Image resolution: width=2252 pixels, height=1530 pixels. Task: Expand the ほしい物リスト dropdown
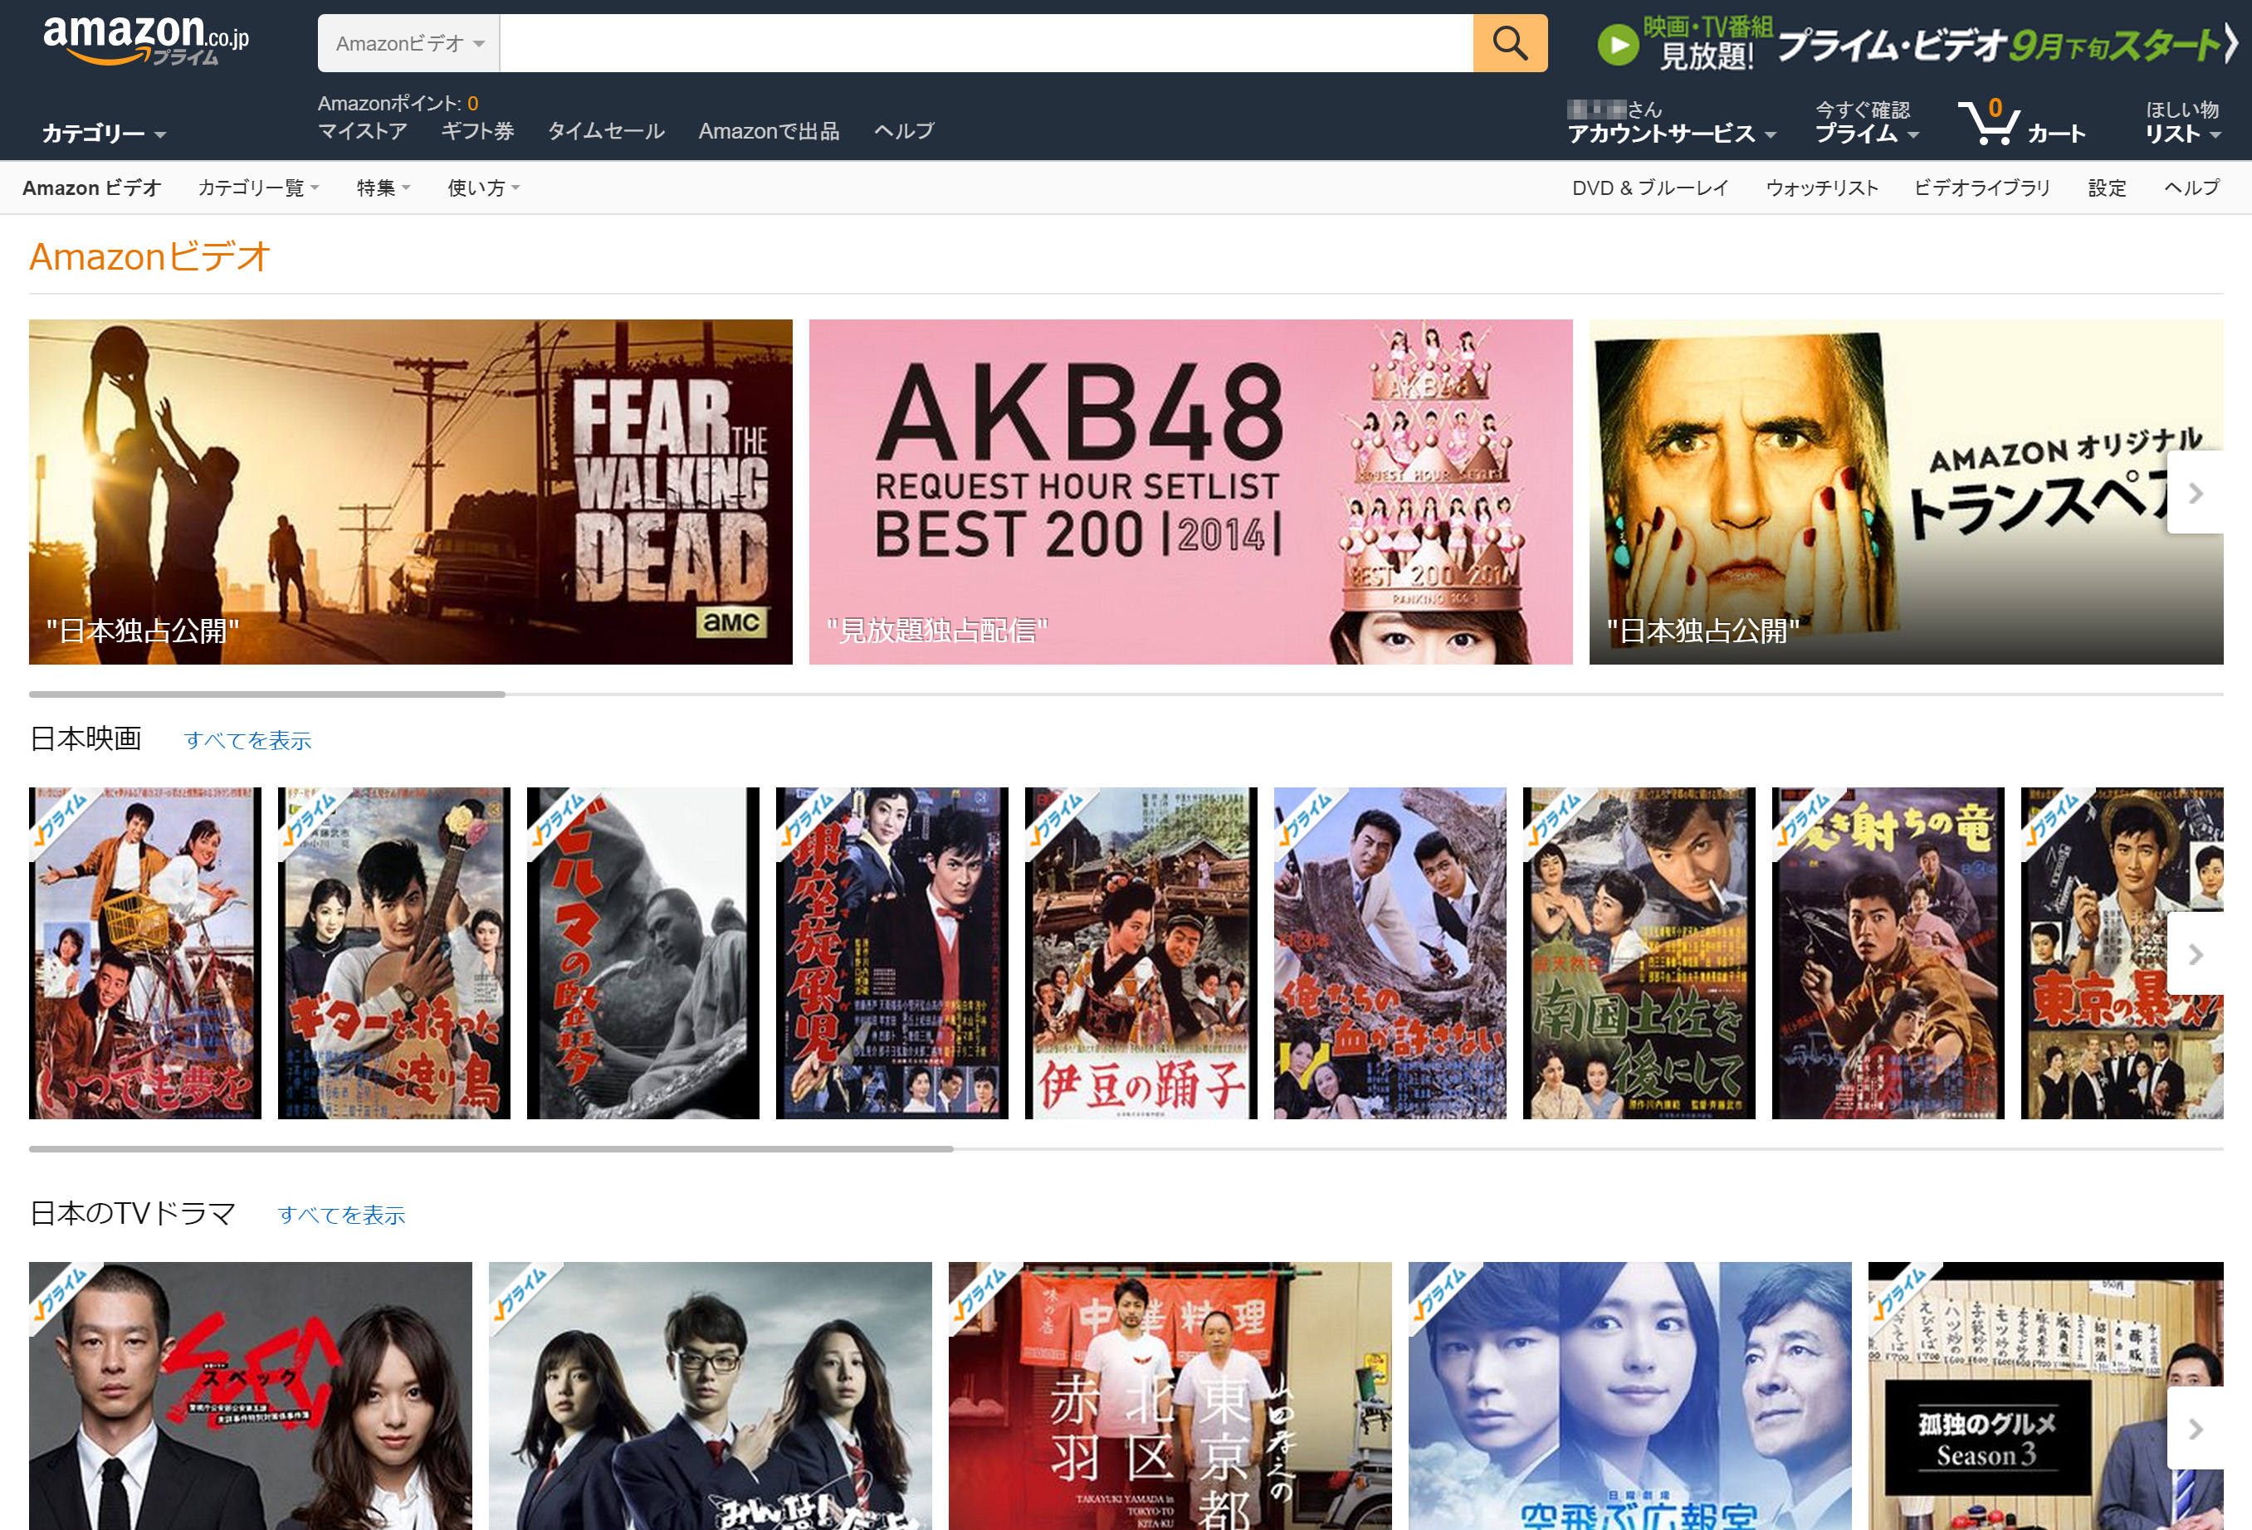[2182, 123]
